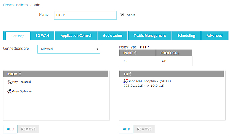Click ADD under the FROM list

pyautogui.click(x=10, y=129)
